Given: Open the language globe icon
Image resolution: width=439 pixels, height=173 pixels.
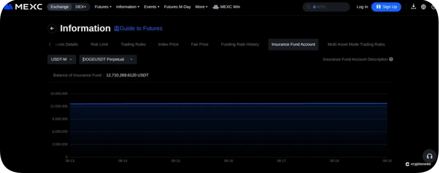Looking at the screenshot, I should pyautogui.click(x=423, y=7).
